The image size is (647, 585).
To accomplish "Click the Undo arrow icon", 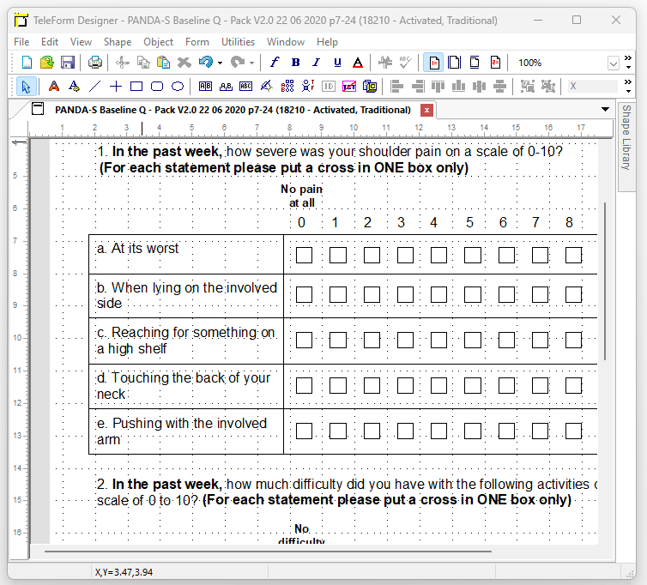I will point(206,63).
